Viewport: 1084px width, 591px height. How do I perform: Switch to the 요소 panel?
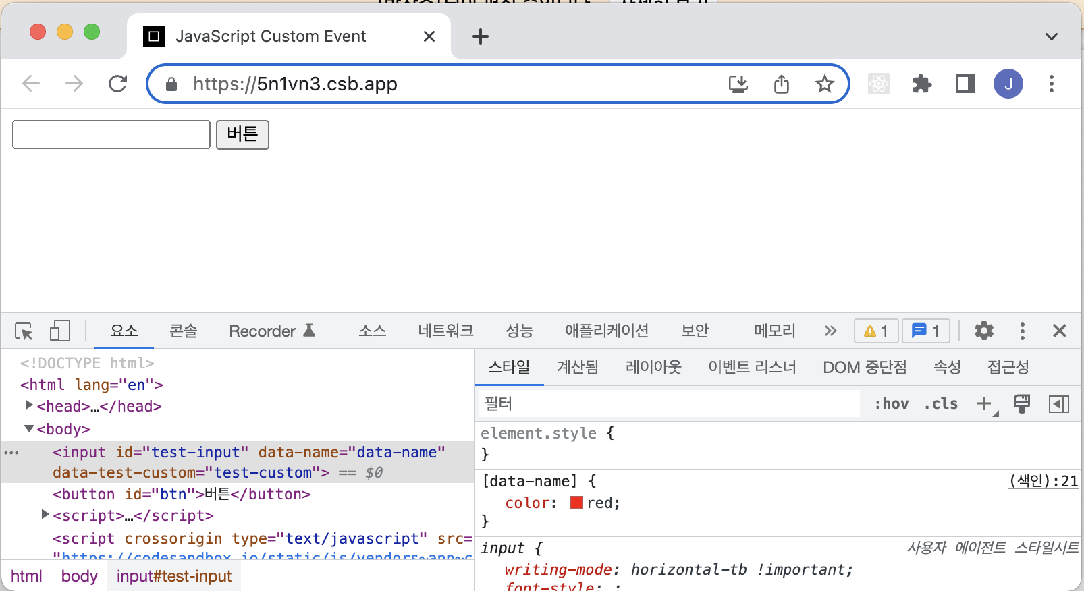coord(124,331)
